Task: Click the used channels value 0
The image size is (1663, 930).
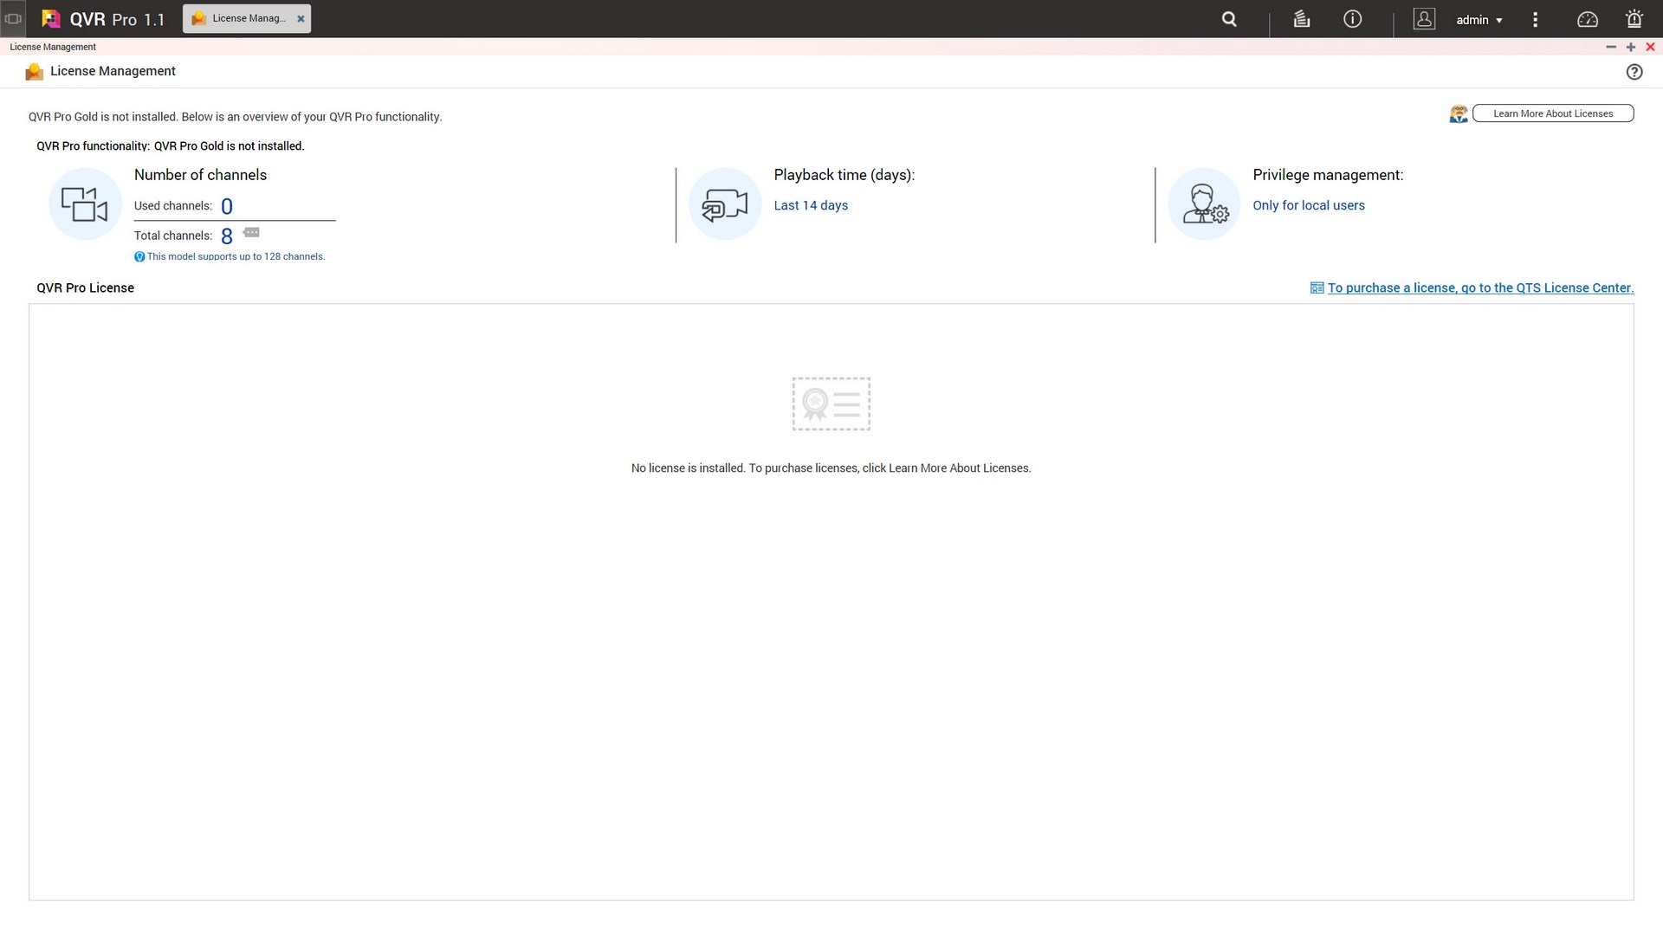Action: tap(227, 207)
